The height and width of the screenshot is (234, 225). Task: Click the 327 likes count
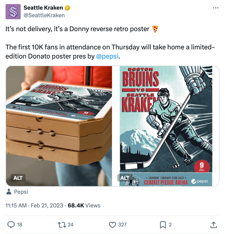pyautogui.click(x=122, y=225)
